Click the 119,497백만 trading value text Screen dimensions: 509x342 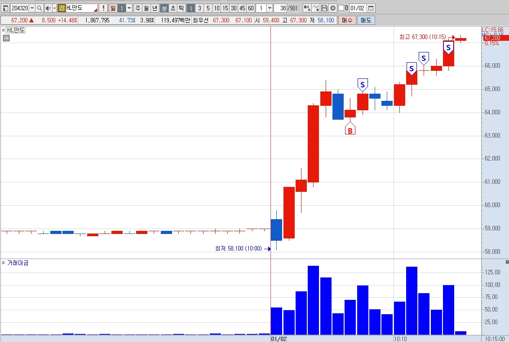pyautogui.click(x=175, y=21)
